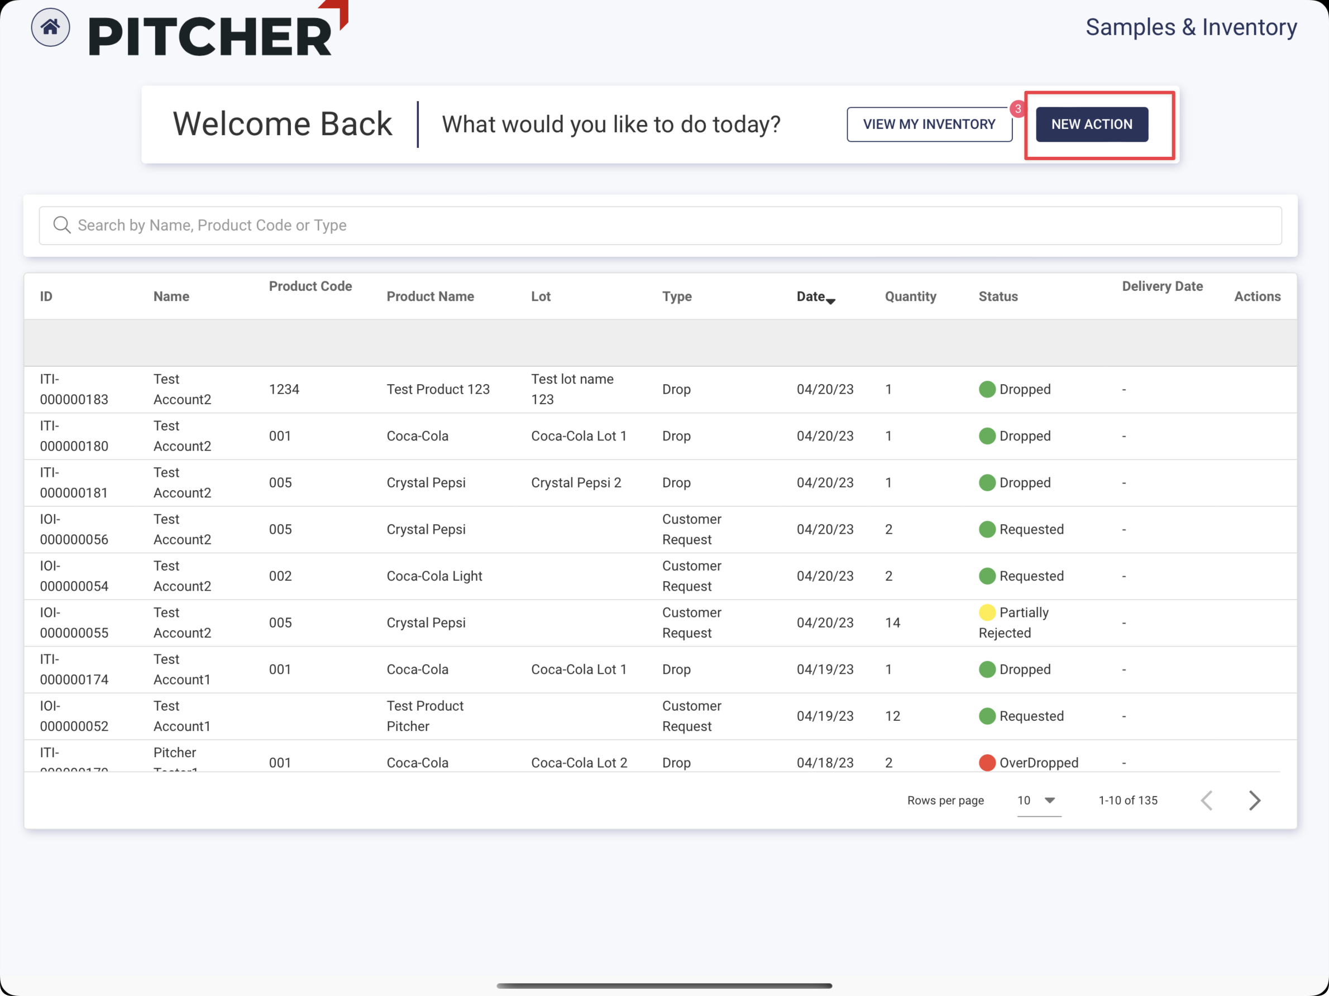Select the Coca-Cola Light row
This screenshot has height=996, width=1329.
pyautogui.click(x=434, y=576)
